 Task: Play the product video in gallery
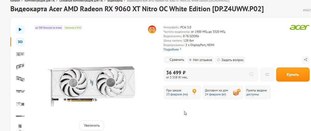[20, 29]
